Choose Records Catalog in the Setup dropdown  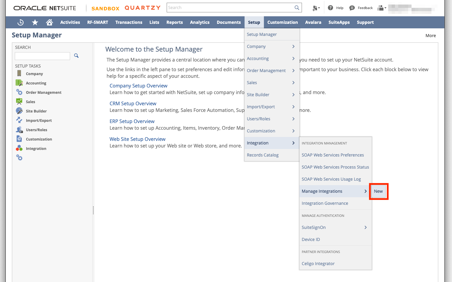pos(272,155)
